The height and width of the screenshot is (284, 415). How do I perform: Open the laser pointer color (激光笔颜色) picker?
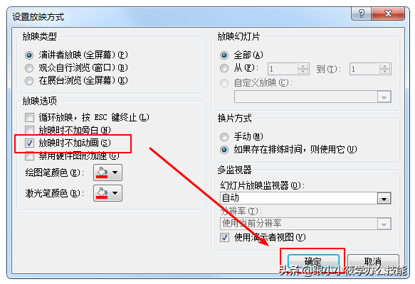pos(107,193)
